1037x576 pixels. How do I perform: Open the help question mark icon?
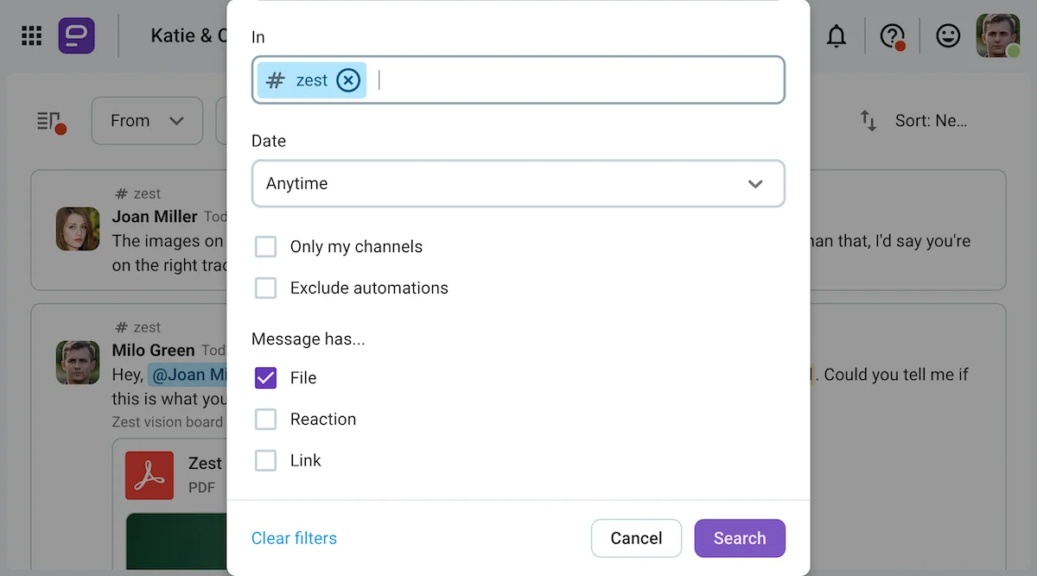891,35
